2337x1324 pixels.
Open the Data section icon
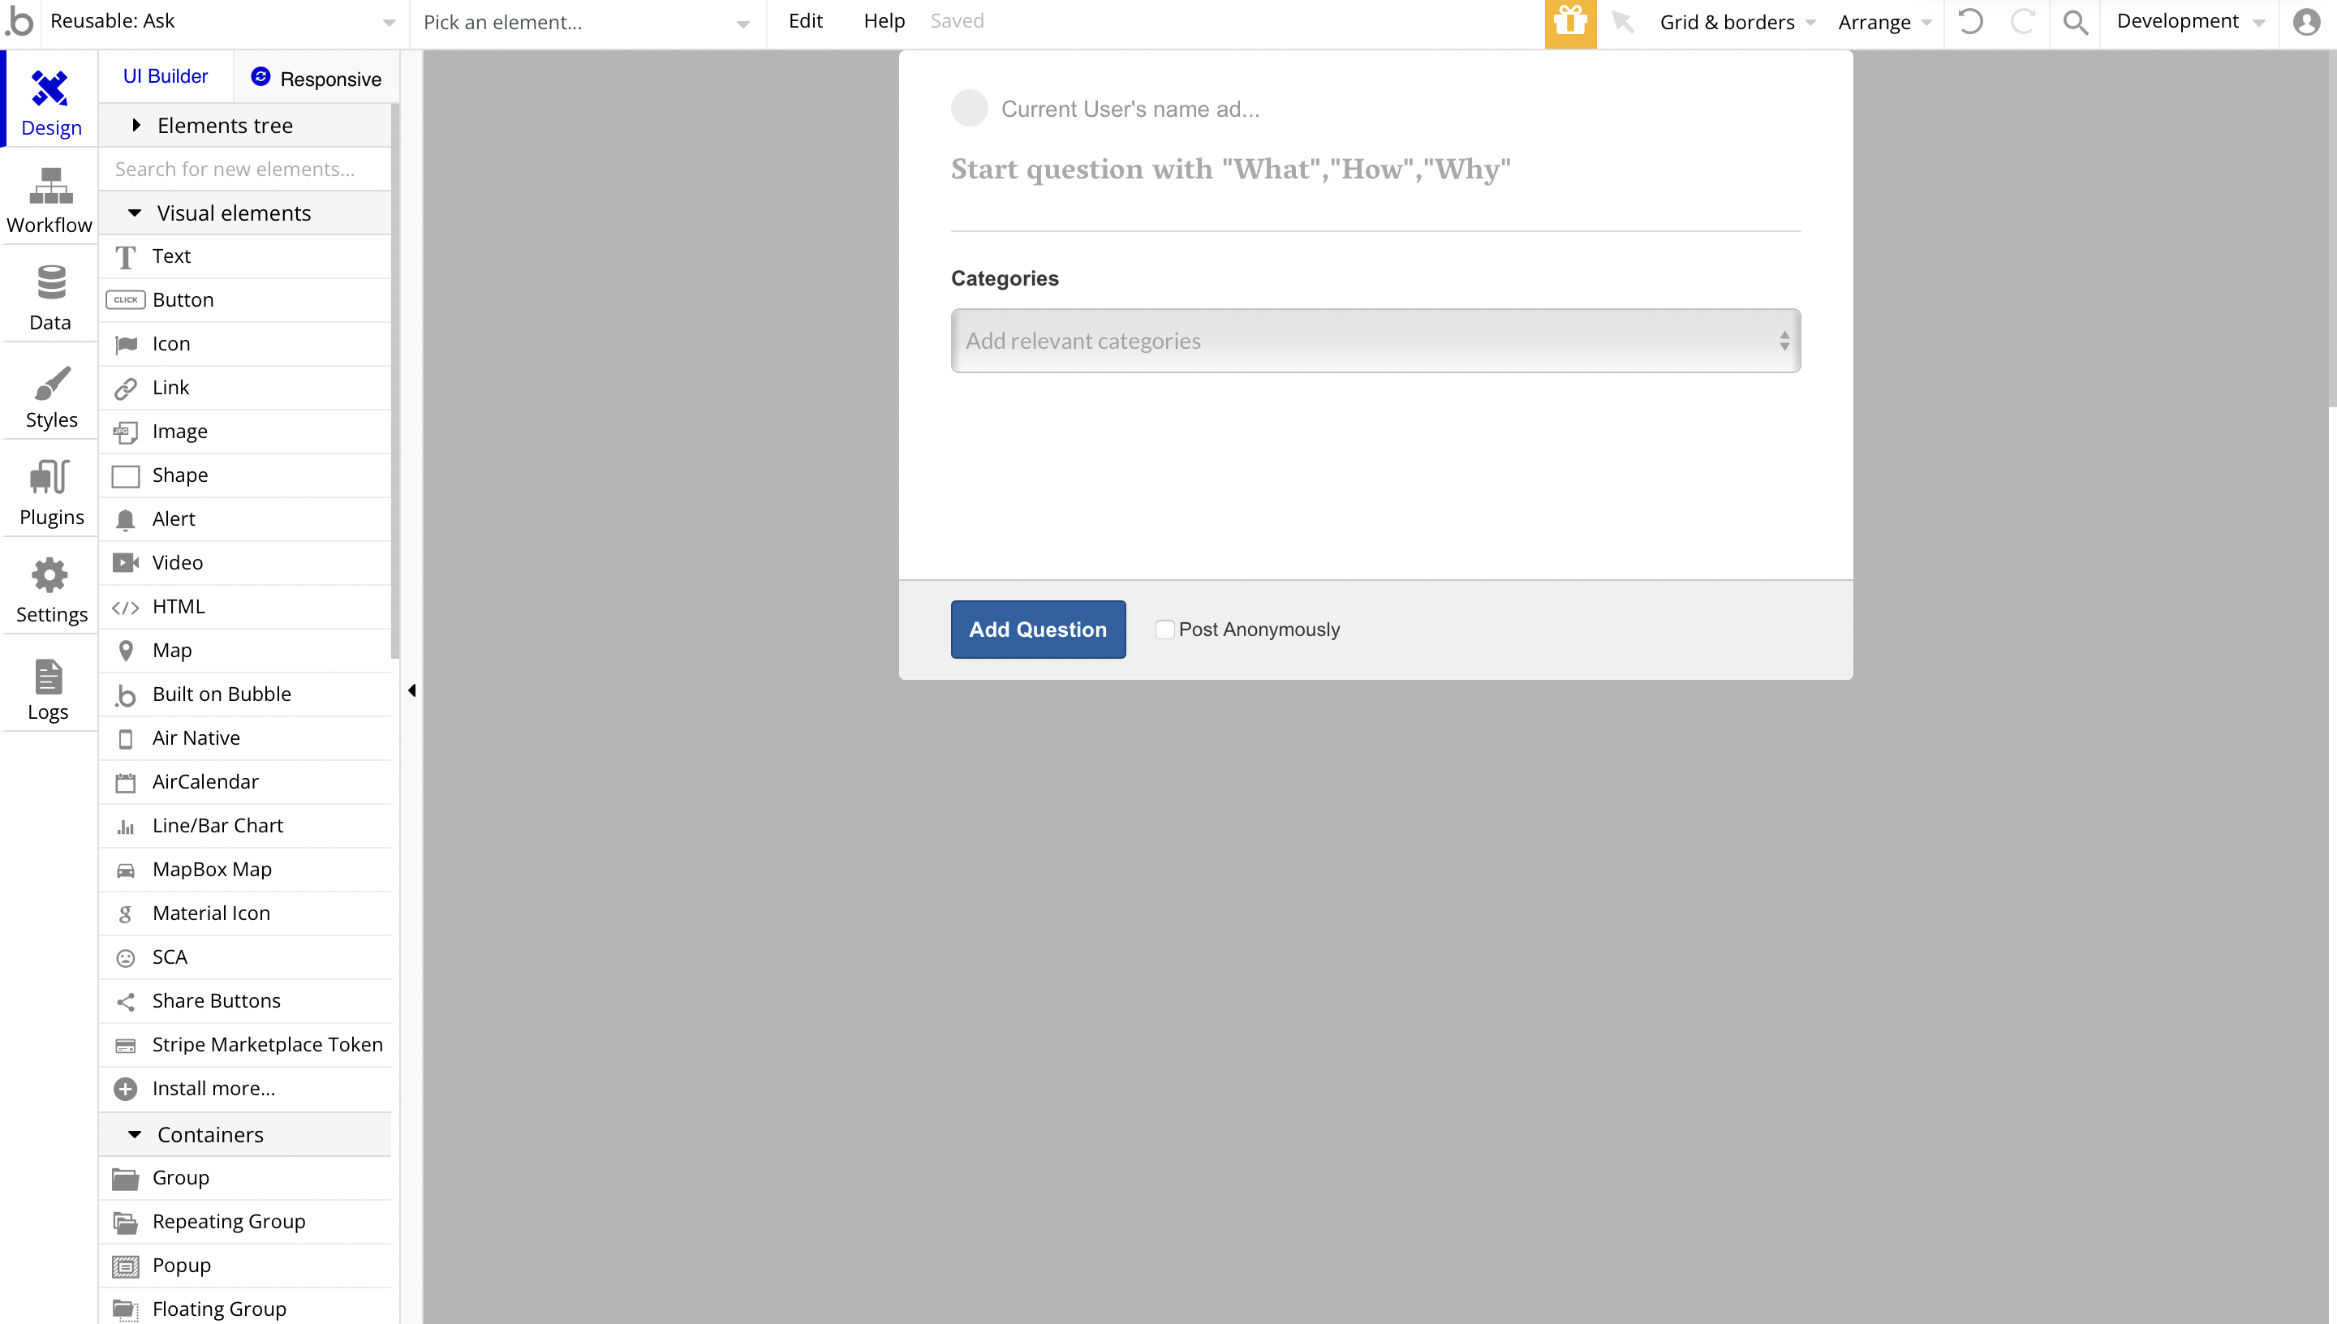[x=50, y=283]
